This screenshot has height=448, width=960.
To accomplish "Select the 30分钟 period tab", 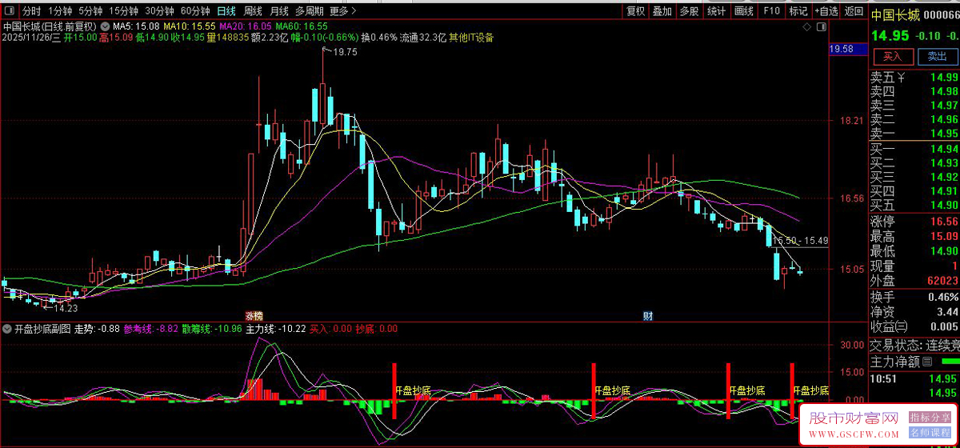I will coord(158,11).
